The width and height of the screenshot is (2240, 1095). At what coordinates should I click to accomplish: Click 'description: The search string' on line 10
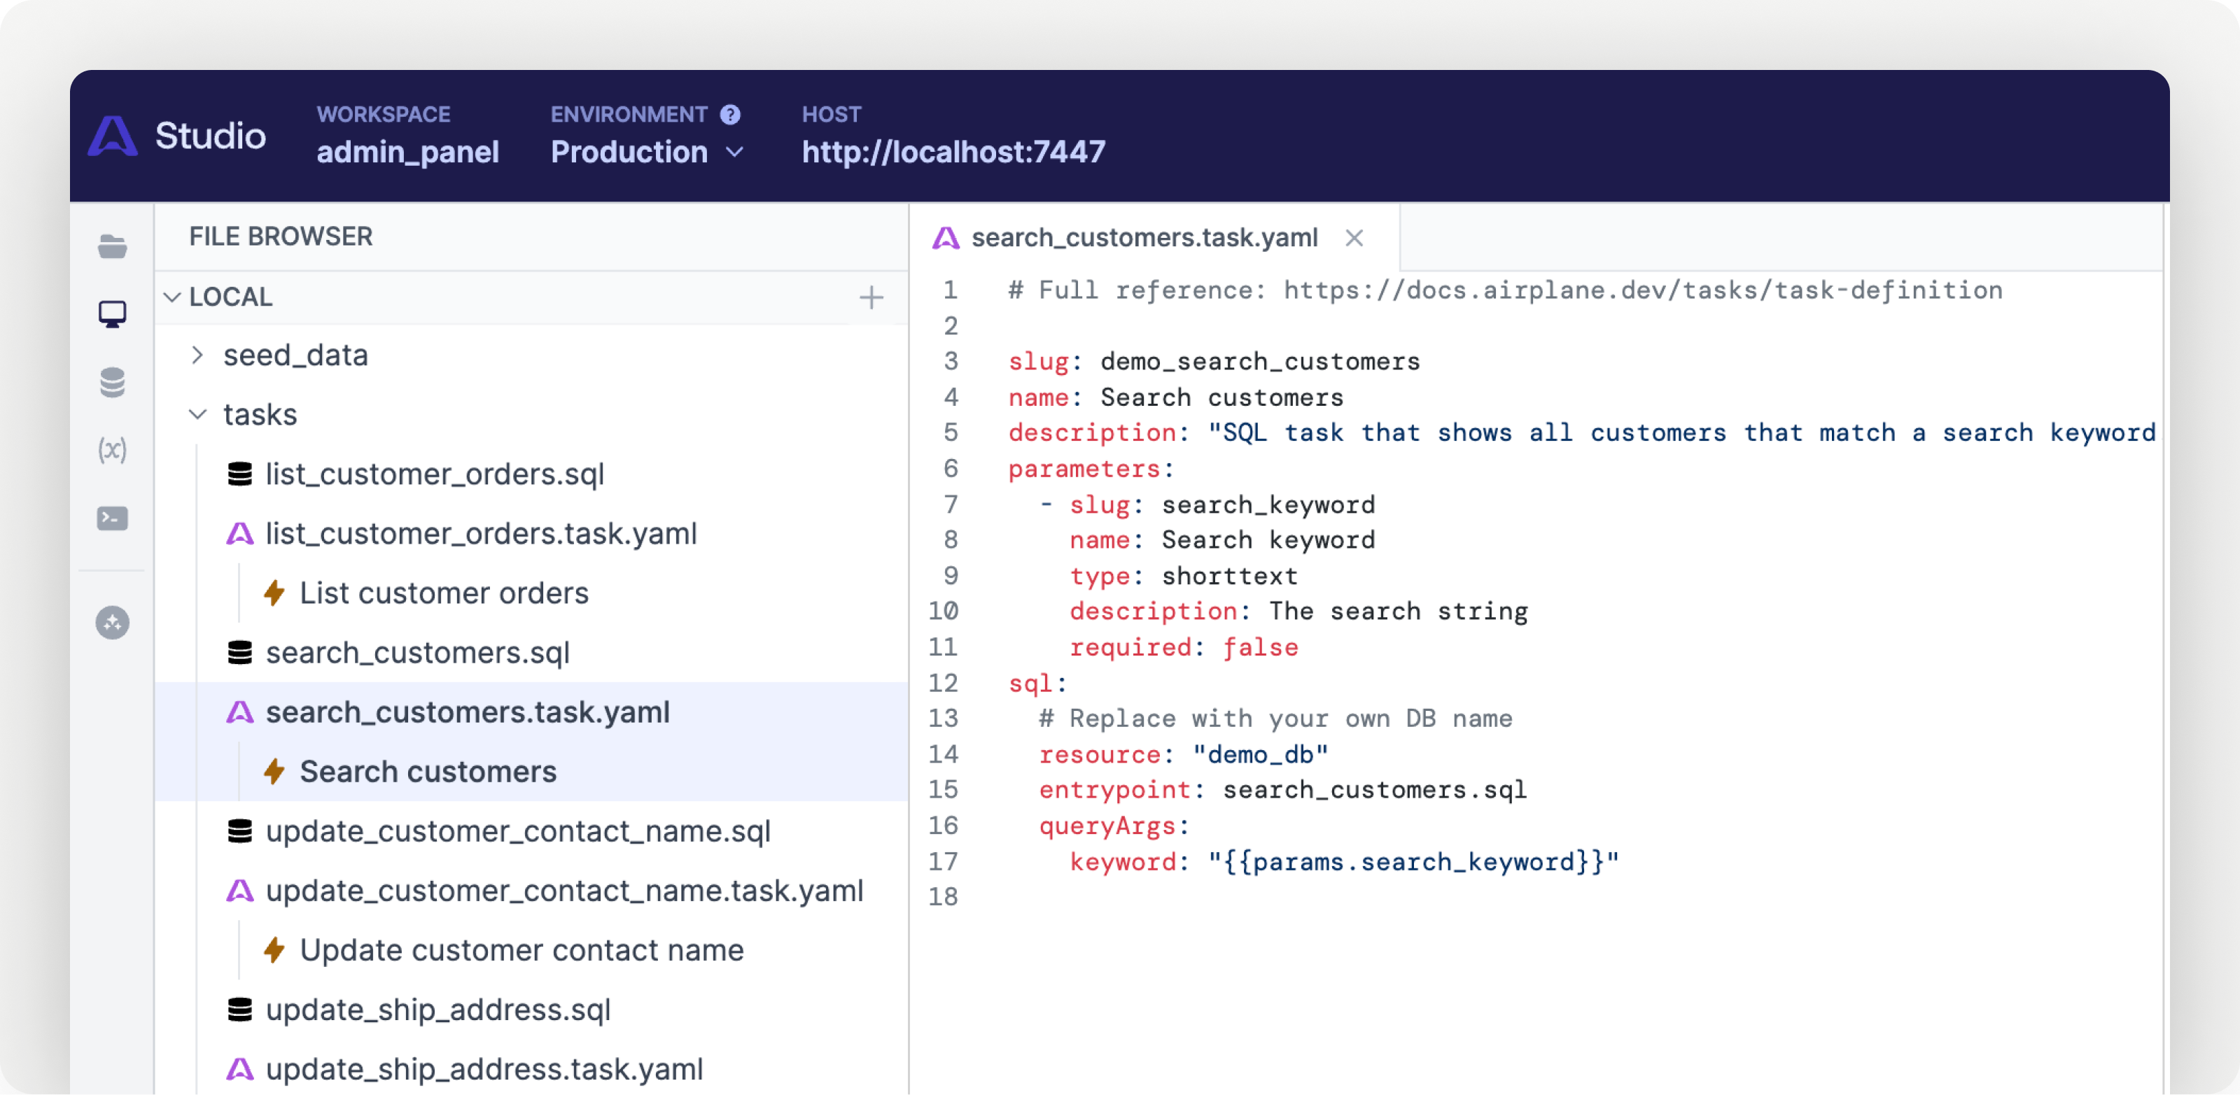click(1298, 611)
